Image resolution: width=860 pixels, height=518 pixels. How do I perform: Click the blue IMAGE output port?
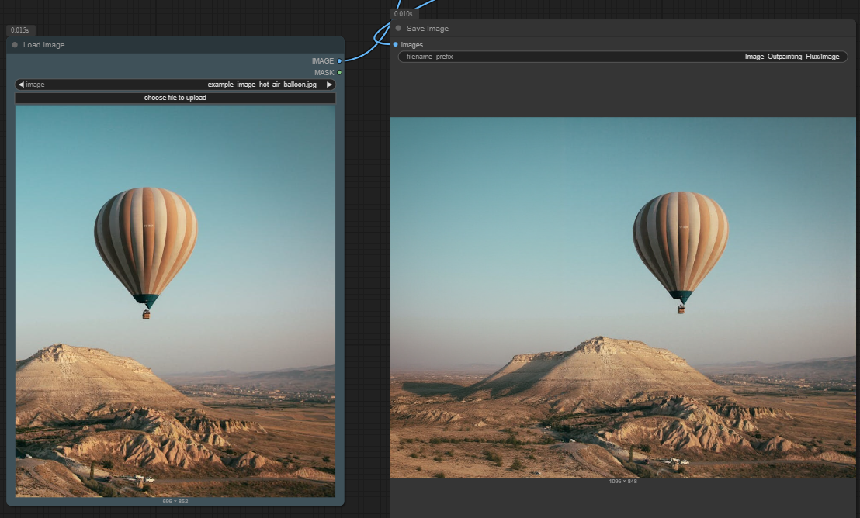[x=339, y=60]
